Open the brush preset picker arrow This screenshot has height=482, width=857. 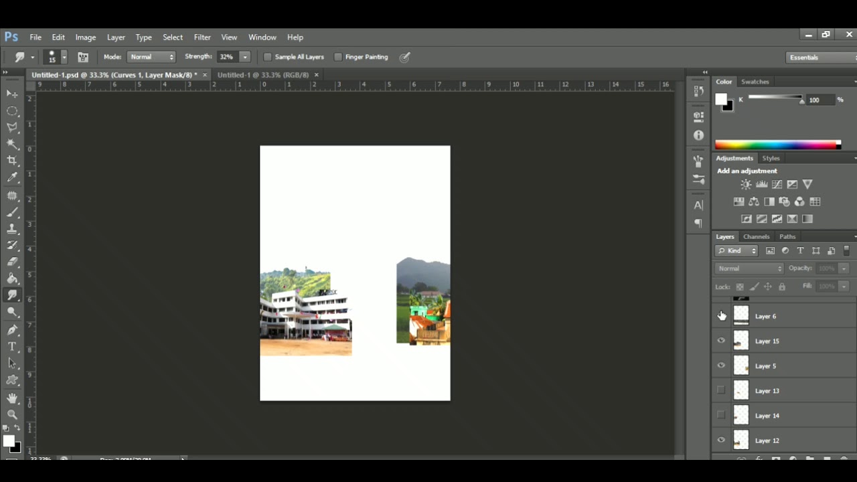coord(64,58)
